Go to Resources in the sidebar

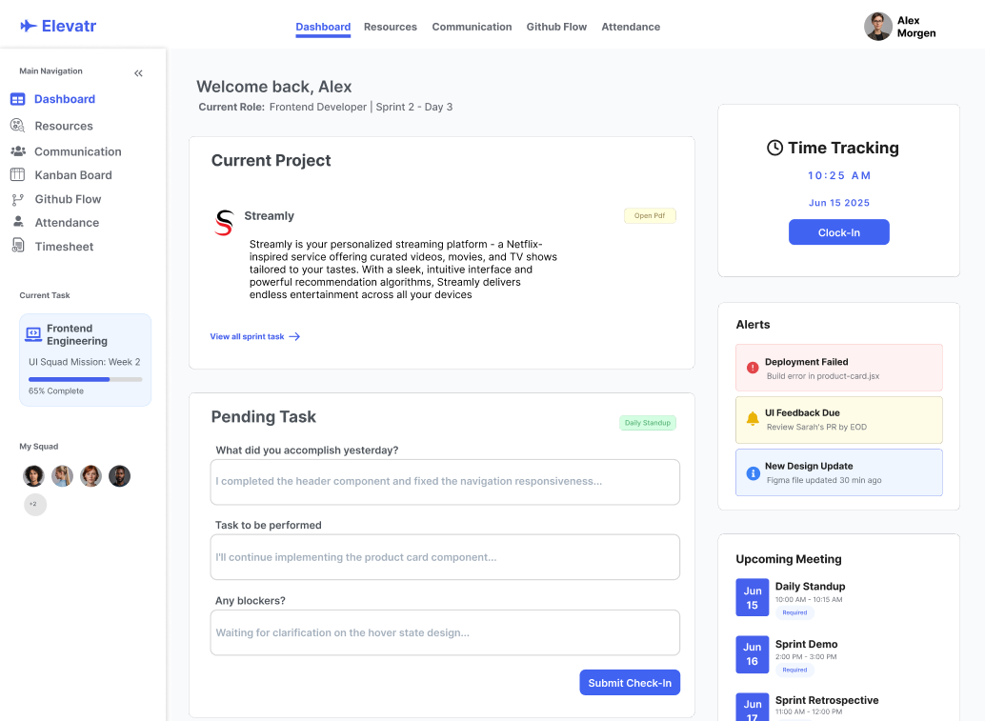click(64, 126)
